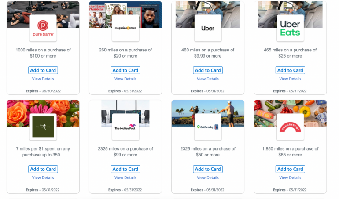Screen dimensions: 339x199
Task: Click the Golfbreaks logo icon
Action: tap(208, 127)
